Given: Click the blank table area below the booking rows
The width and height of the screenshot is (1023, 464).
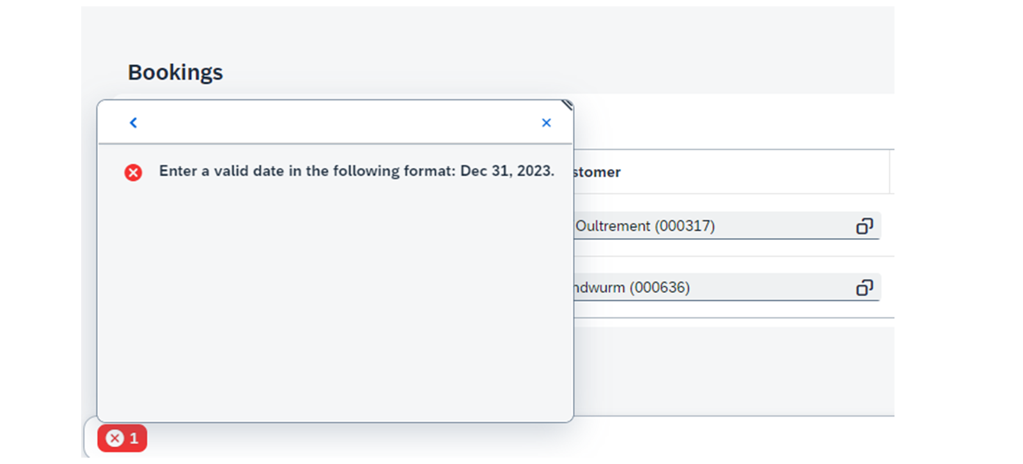Looking at the screenshot, I should [x=734, y=370].
